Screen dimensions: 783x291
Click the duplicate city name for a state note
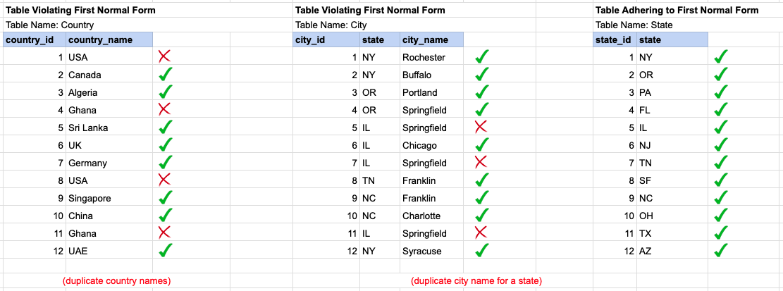[476, 280]
